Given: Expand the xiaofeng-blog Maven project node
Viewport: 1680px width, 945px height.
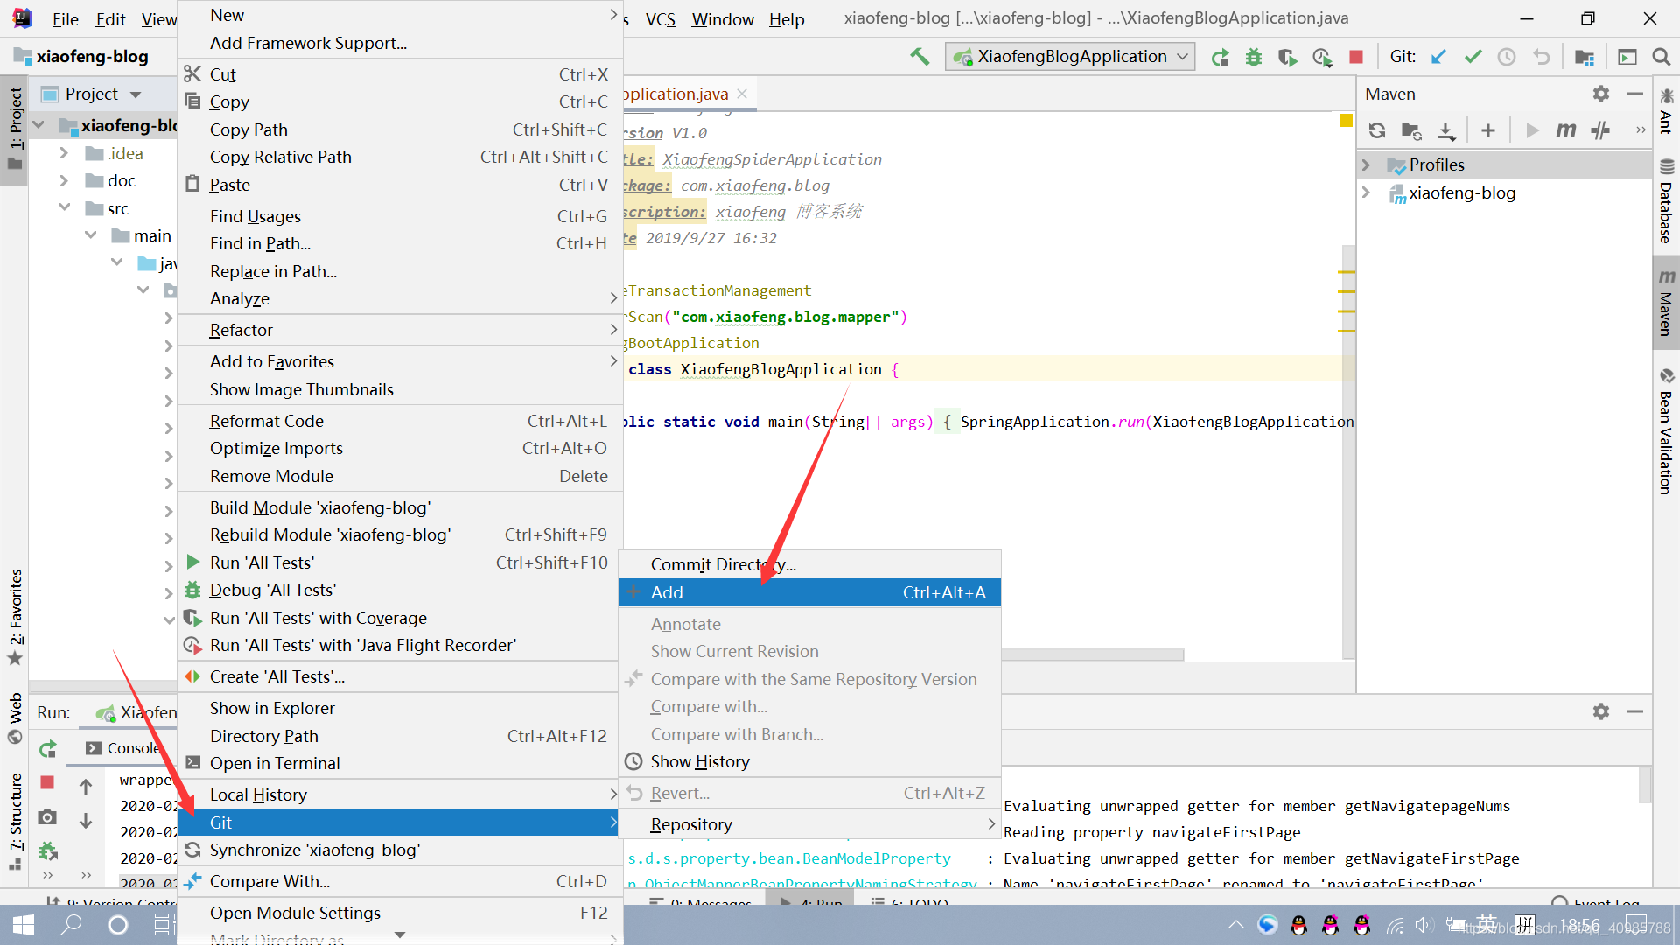Looking at the screenshot, I should (x=1366, y=192).
